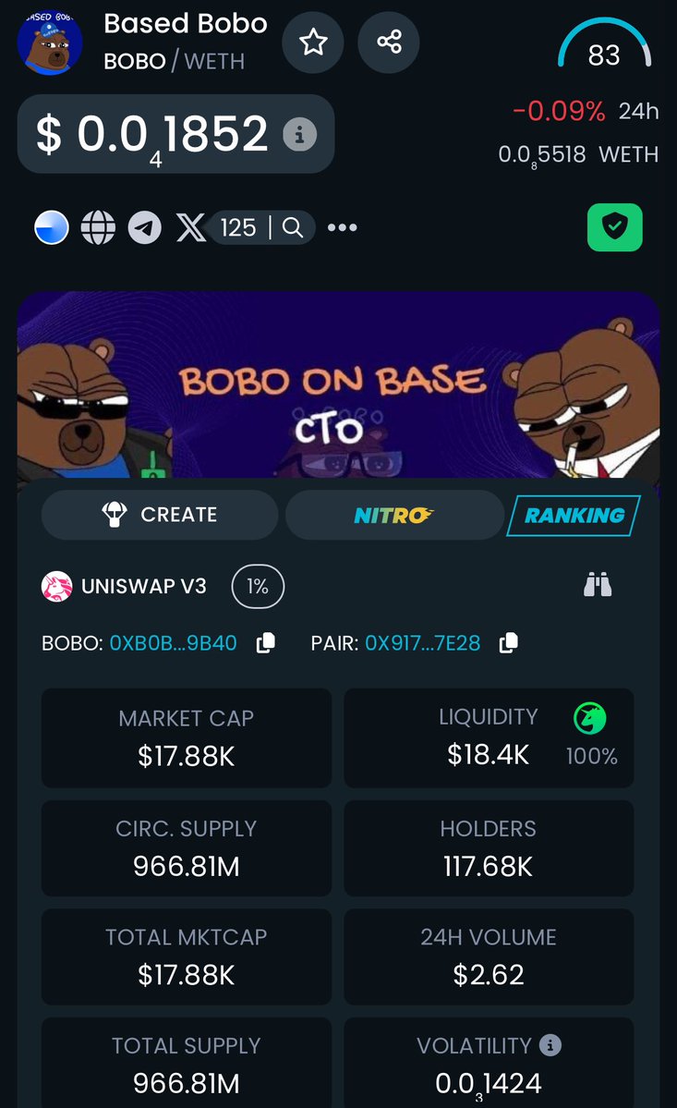Open BOBO address link 0XB0B...9B40
Viewport: 677px width, 1108px height.
click(173, 643)
